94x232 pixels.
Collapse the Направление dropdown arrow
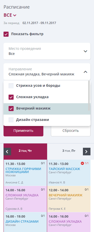(85, 72)
